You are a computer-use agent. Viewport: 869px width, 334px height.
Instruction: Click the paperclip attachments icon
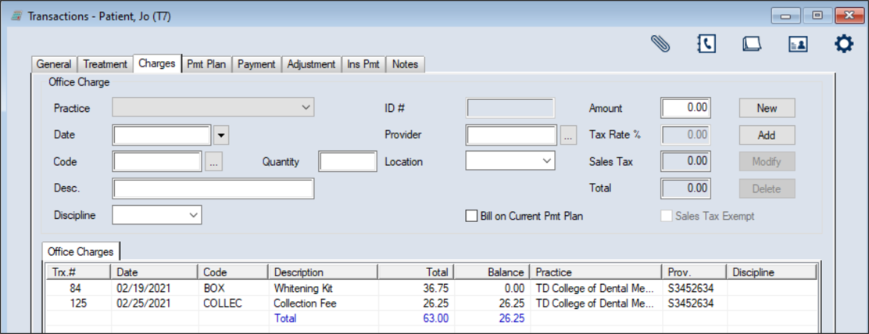660,44
